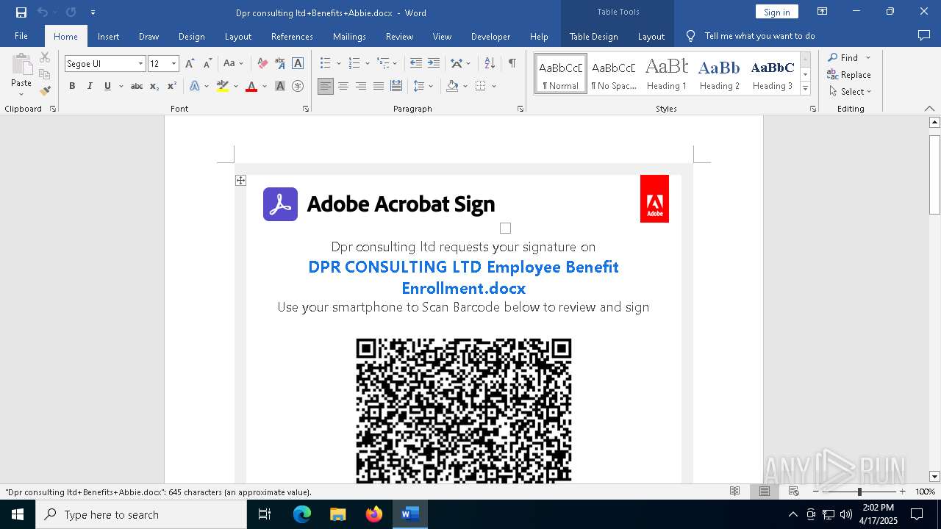Open the font size dropdown
Screen dimensions: 941x529
[173, 64]
